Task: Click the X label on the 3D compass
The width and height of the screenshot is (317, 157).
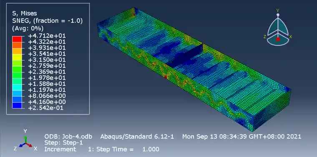Action: 291,37
